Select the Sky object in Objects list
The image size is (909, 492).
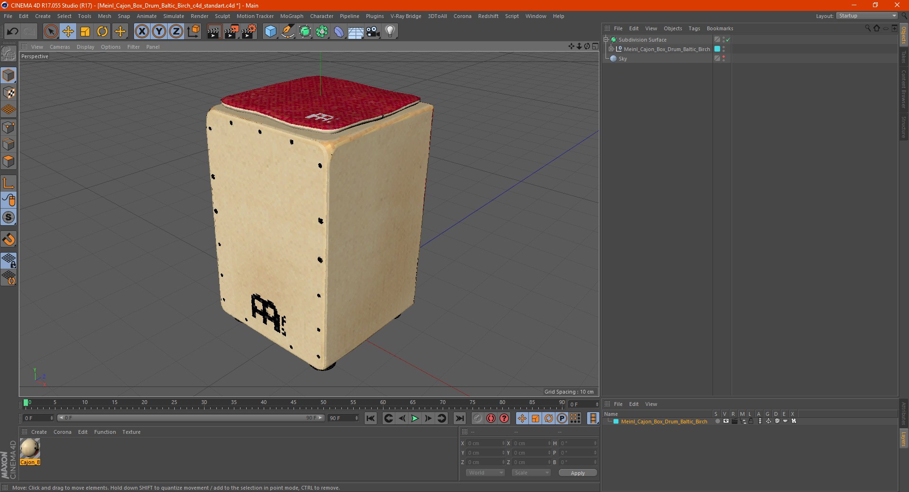pyautogui.click(x=623, y=59)
